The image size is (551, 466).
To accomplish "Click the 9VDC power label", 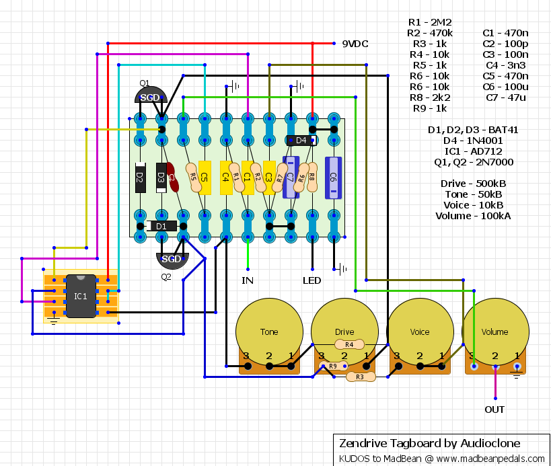I will click(355, 44).
